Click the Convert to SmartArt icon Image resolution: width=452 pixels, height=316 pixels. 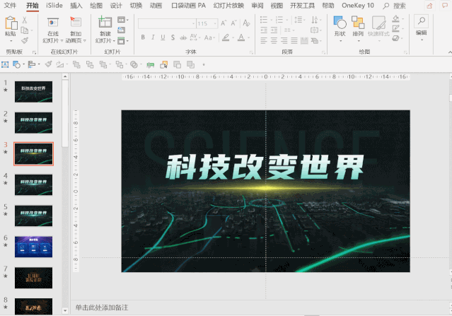click(315, 40)
